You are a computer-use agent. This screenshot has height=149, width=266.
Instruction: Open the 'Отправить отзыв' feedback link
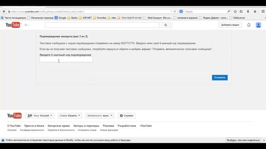[x=87, y=130]
